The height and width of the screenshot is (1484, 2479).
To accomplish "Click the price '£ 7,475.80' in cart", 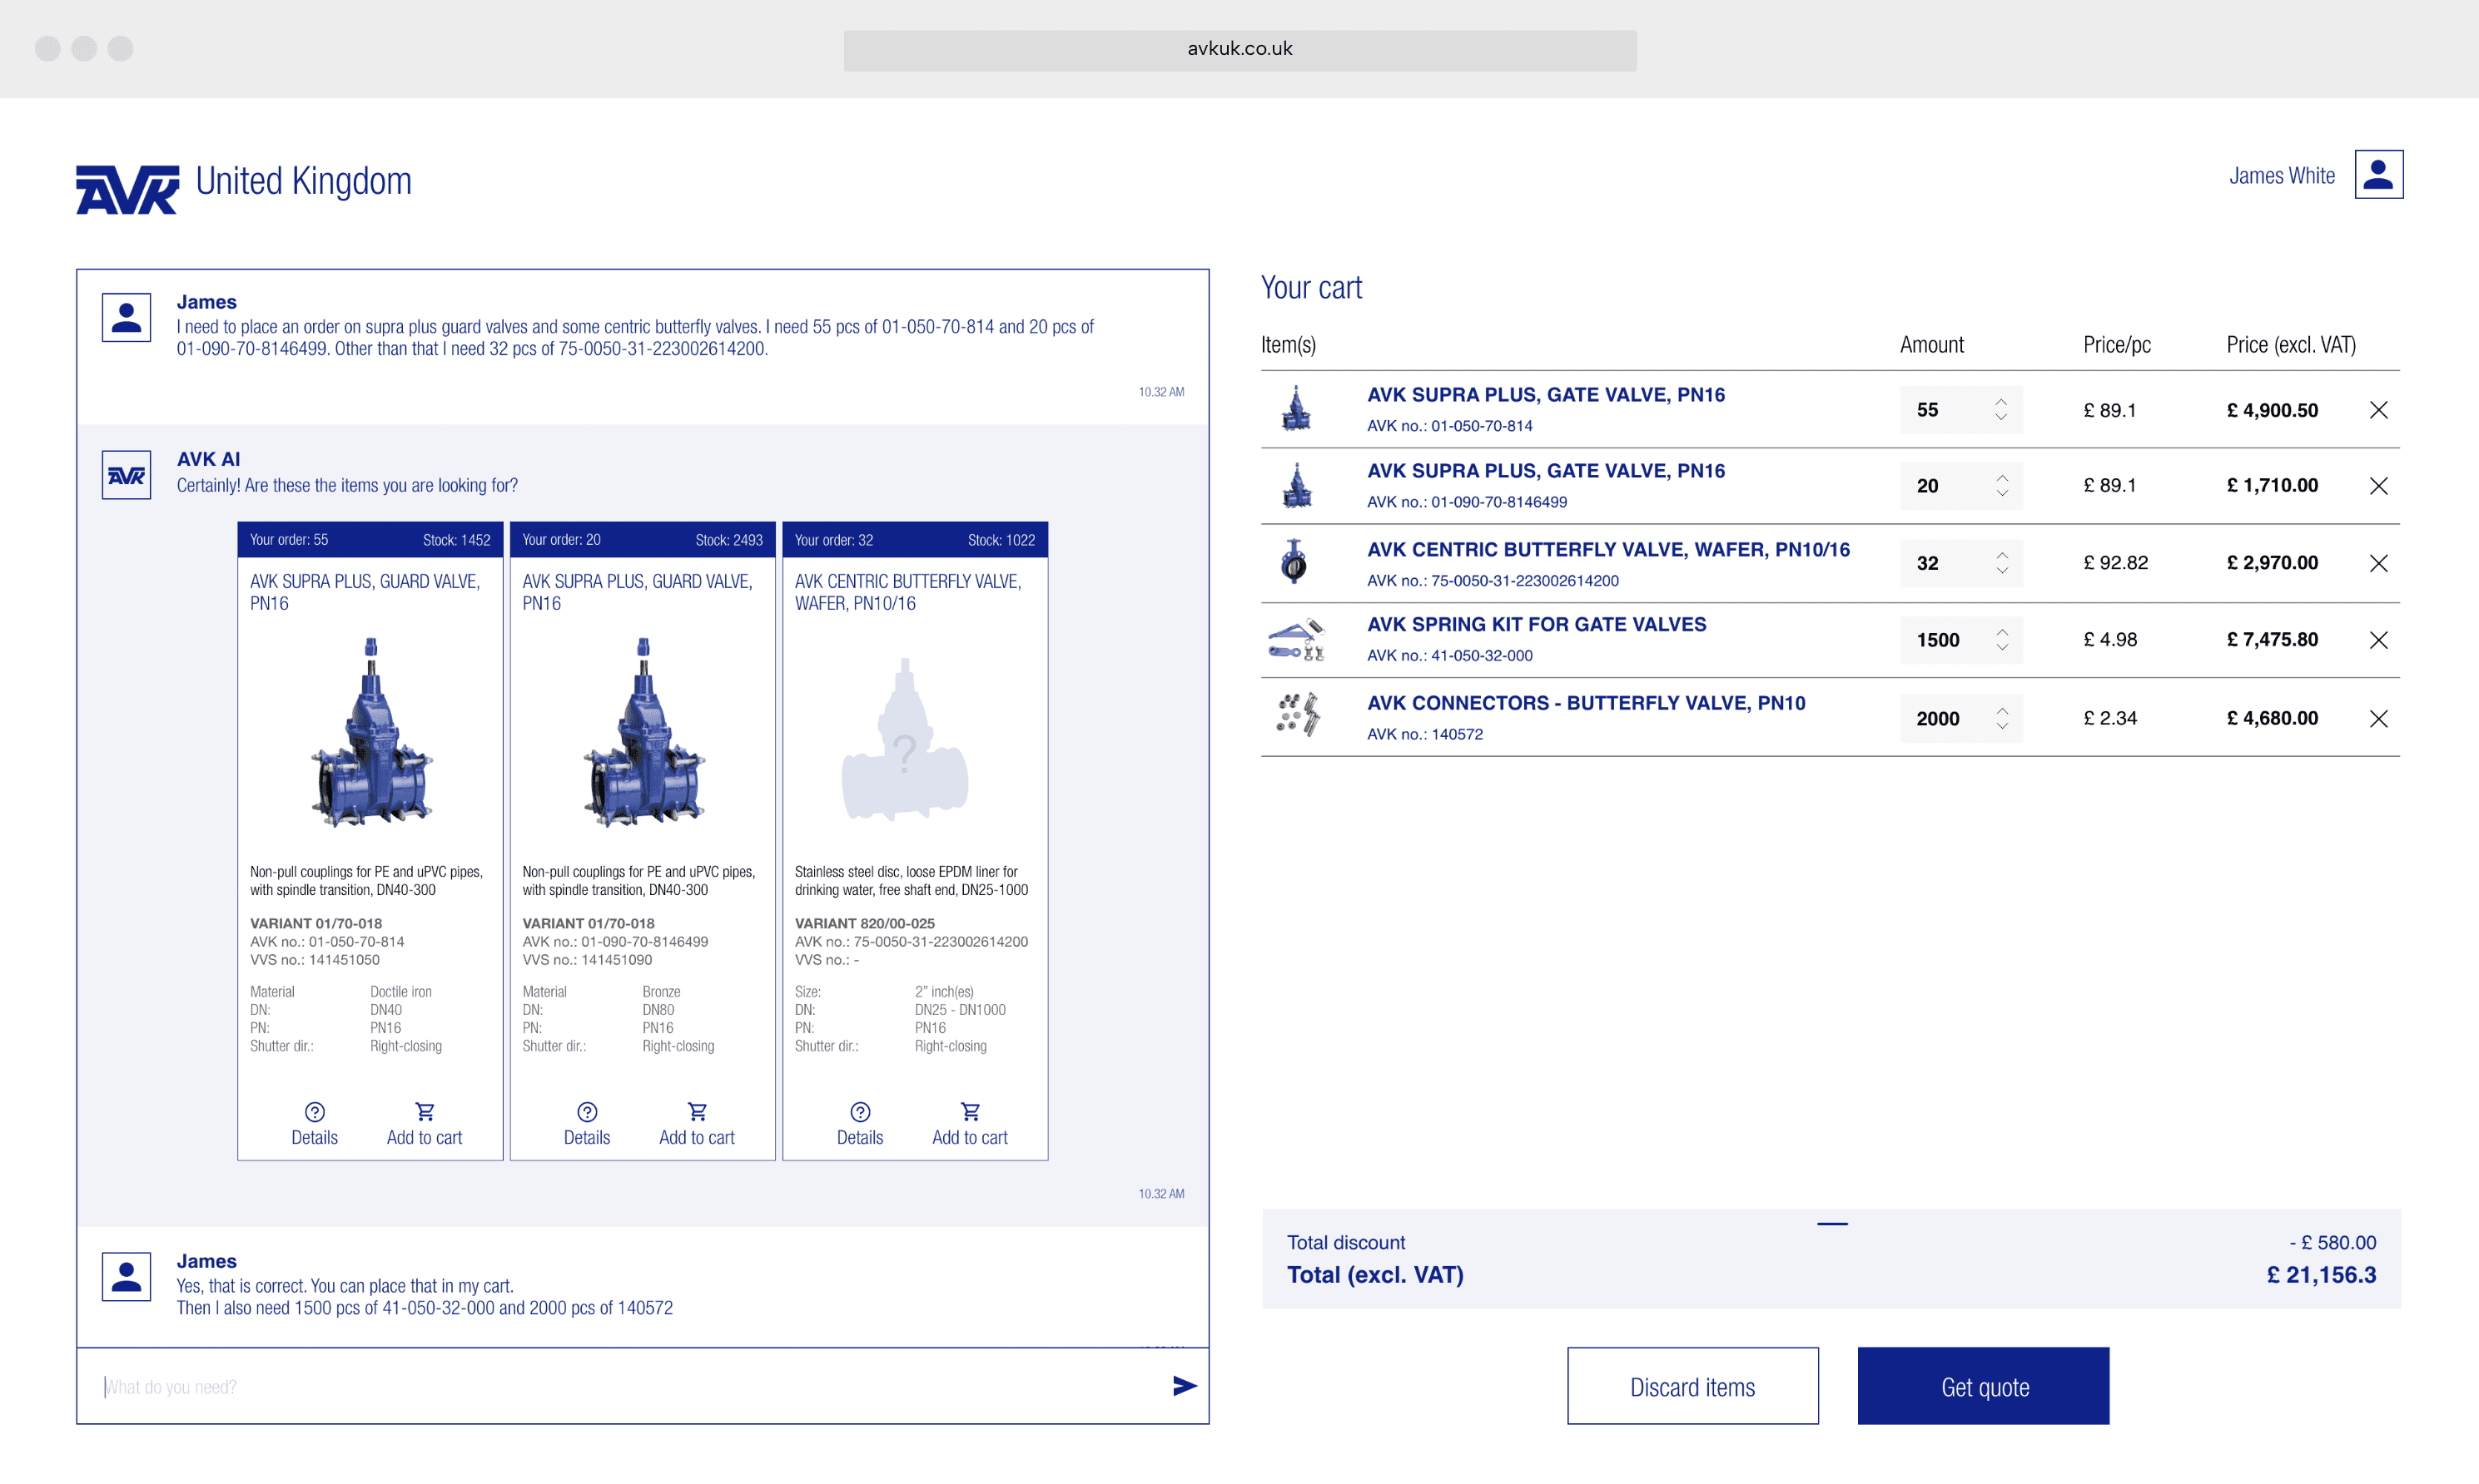I will coord(2272,640).
